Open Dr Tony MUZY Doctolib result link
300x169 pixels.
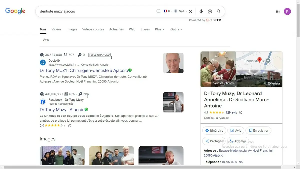coord(84,71)
